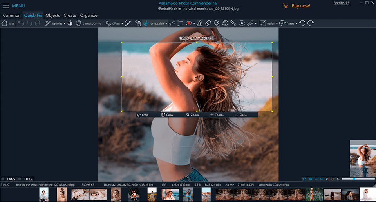Select the magnifier-overlay filmstrip thumbnail
Screen dimensions: 376x202
point(188,195)
